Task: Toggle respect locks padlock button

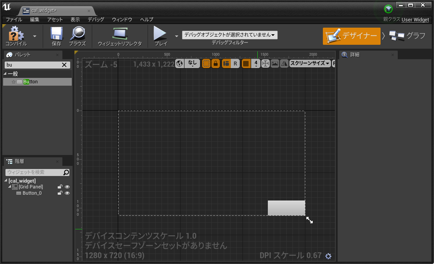Action: [215, 63]
